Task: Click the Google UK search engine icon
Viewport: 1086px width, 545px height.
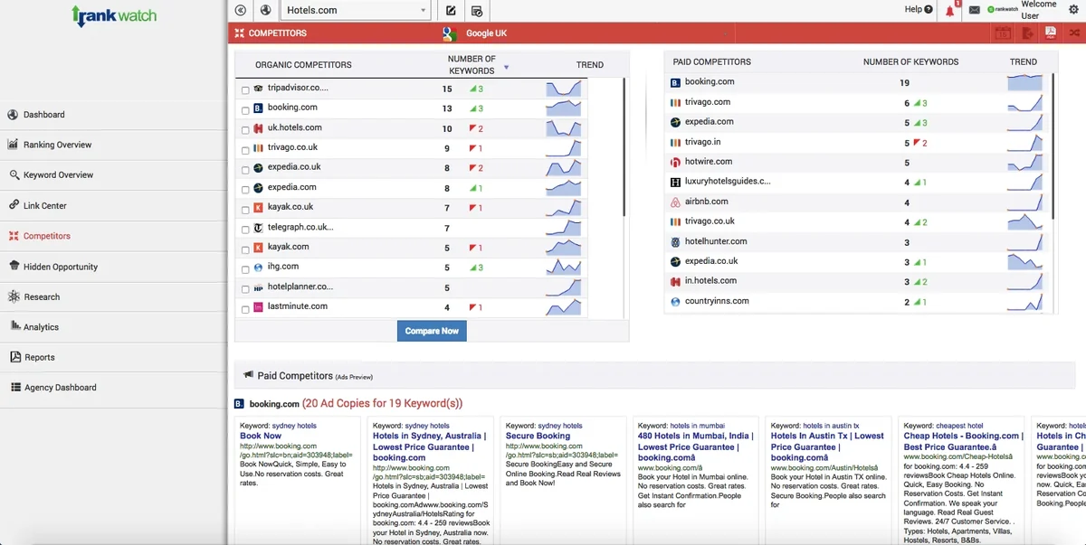Action: click(x=448, y=33)
